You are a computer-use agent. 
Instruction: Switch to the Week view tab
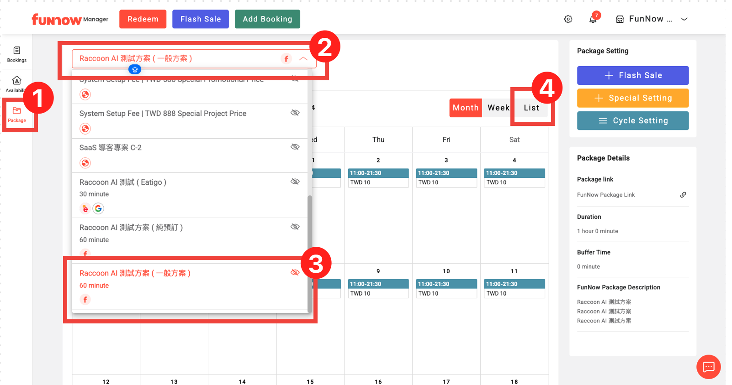[498, 108]
